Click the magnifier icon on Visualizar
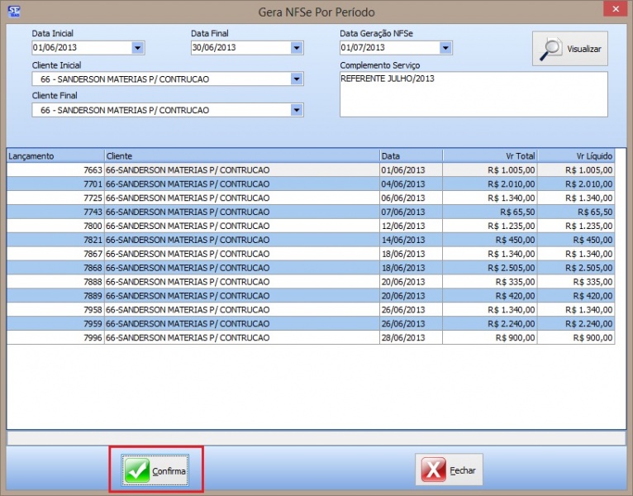 click(x=550, y=49)
